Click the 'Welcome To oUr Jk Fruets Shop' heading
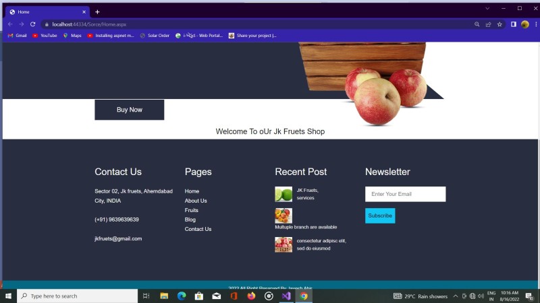 tap(270, 131)
